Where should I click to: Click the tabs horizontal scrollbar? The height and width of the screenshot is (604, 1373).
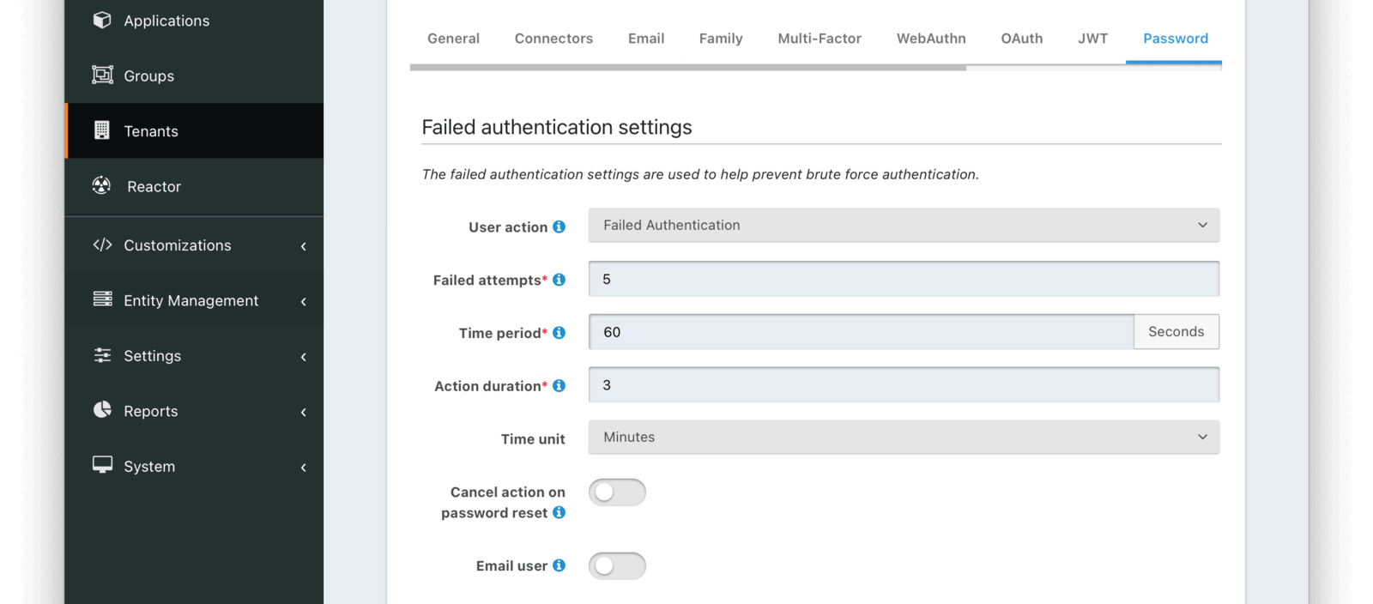click(x=688, y=67)
